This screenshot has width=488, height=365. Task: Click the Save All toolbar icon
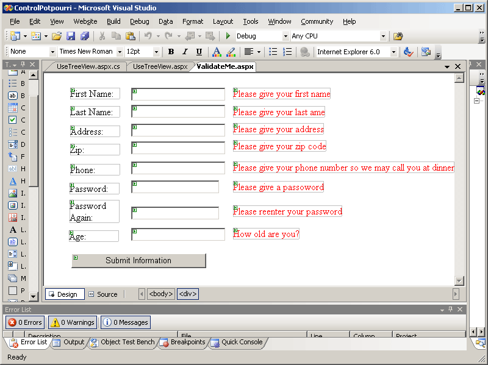pos(84,37)
